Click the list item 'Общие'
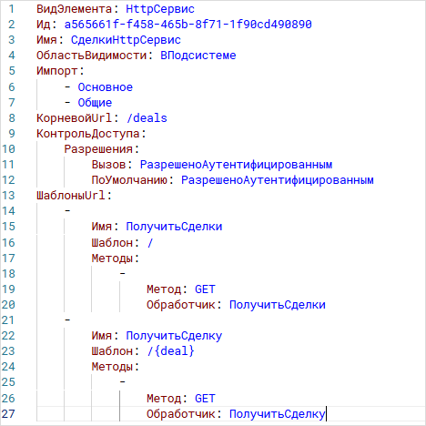426x426 pixels. point(95,103)
